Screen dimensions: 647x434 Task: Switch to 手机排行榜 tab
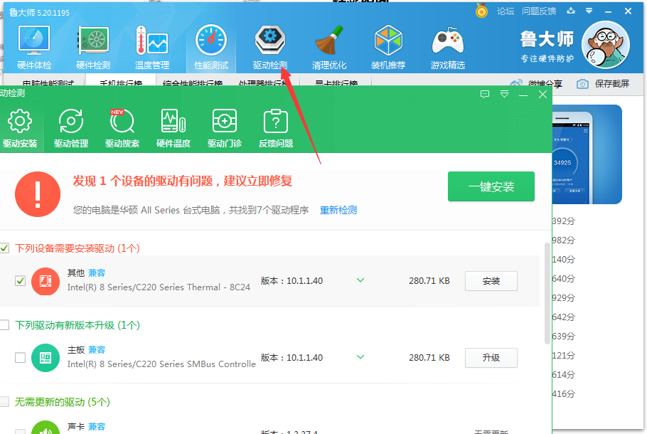click(x=121, y=82)
